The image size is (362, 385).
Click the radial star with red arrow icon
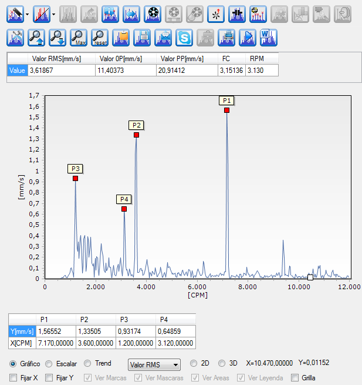point(216,14)
